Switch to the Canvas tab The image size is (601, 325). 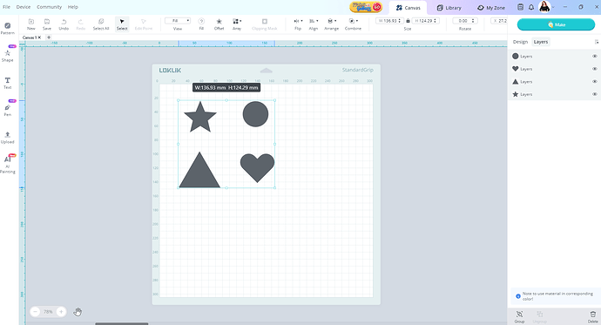(x=409, y=8)
